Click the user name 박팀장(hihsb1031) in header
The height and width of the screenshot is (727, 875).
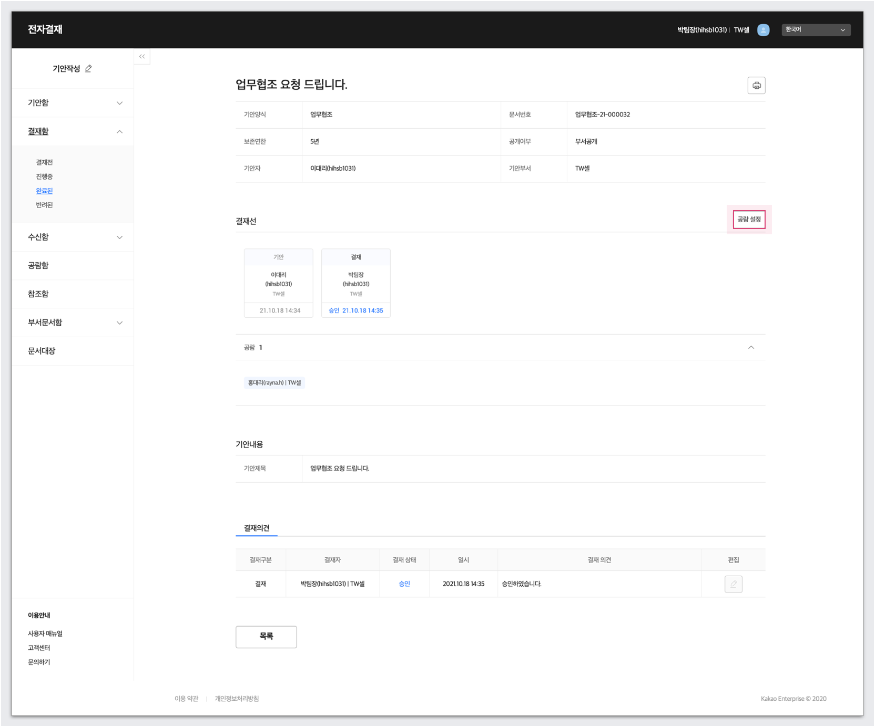[x=701, y=30]
